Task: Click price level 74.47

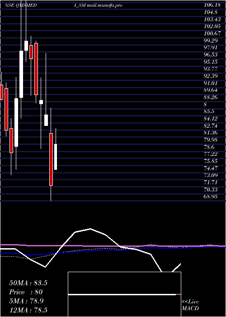Action: (x=211, y=168)
